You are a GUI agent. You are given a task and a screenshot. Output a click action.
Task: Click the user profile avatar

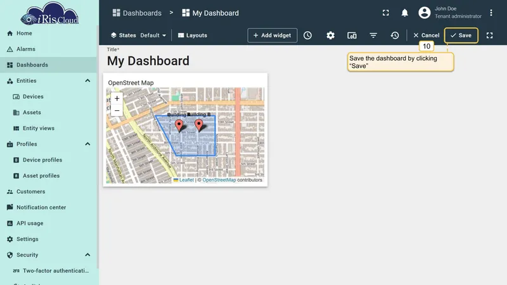[x=425, y=13]
